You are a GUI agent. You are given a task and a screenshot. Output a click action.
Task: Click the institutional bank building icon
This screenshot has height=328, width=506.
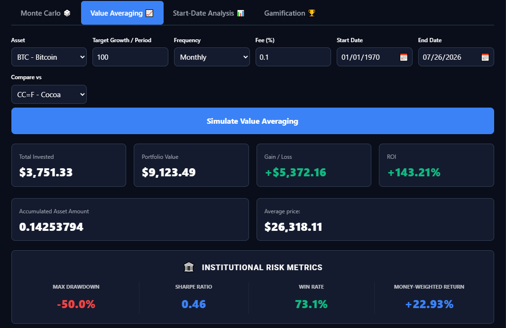point(189,267)
